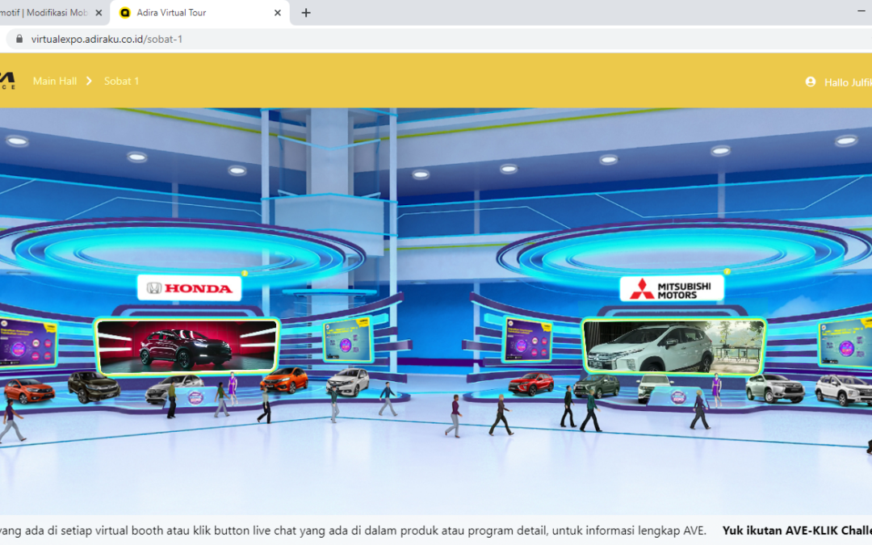Click breadcrumb chevron after Main Hall
872x545 pixels.
90,81
